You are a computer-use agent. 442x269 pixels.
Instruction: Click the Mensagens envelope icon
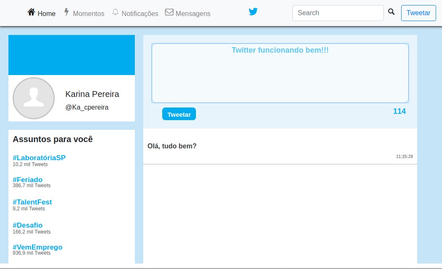(x=169, y=12)
